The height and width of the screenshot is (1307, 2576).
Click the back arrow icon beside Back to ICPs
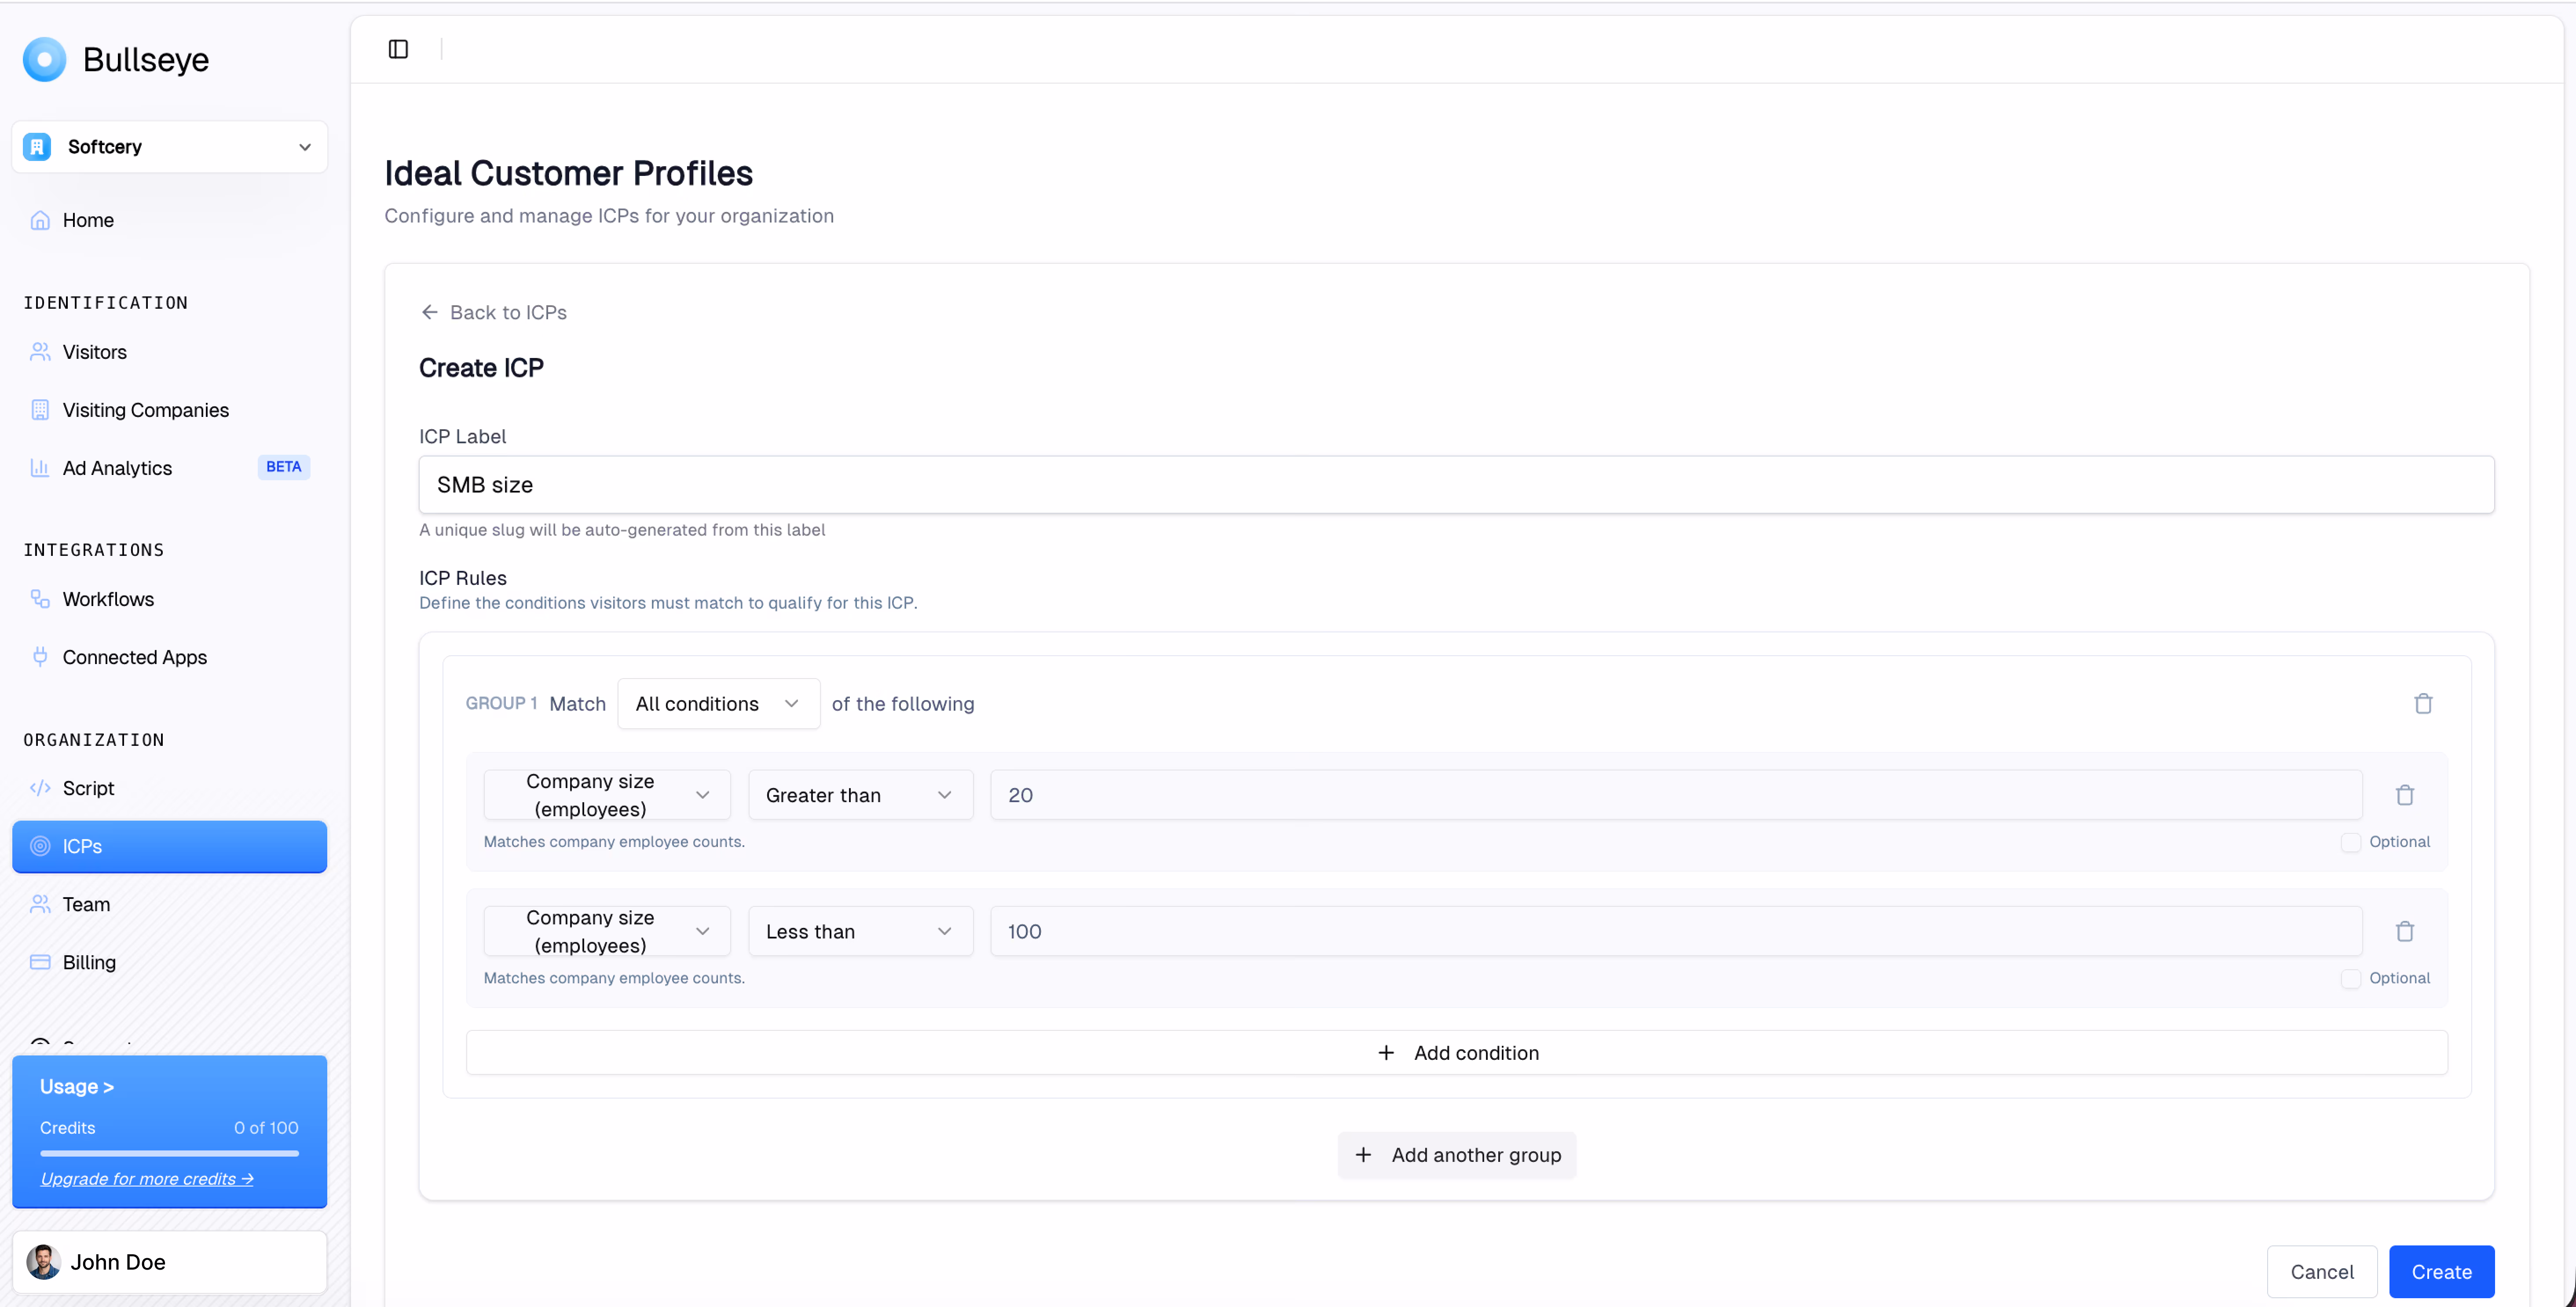[430, 312]
